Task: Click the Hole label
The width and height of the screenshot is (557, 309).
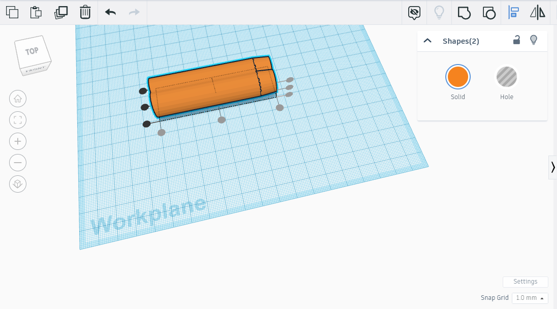Action: (x=507, y=97)
